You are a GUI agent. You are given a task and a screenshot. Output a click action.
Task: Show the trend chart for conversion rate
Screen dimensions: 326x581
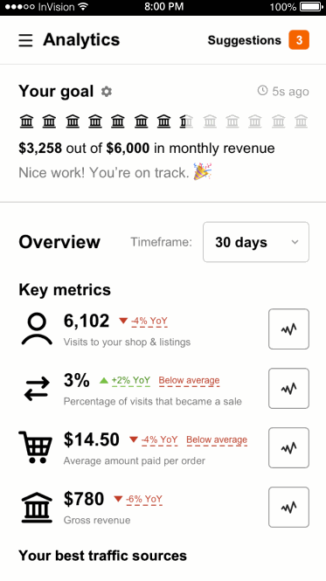(x=288, y=388)
